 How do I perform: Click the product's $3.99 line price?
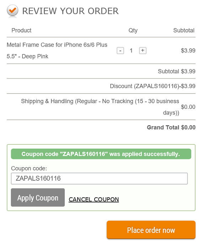pos(188,50)
